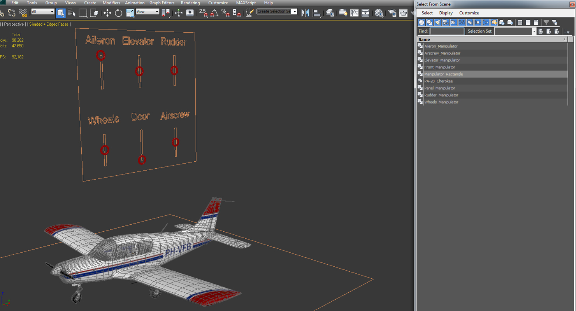Image resolution: width=576 pixels, height=311 pixels.
Task: Toggle Display Geometry filter
Action: (x=421, y=23)
